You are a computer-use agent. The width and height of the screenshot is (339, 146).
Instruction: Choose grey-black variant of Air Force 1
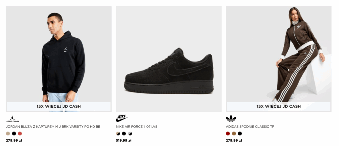click(x=130, y=133)
